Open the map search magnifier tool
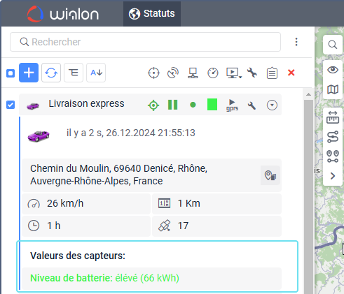 click(333, 45)
